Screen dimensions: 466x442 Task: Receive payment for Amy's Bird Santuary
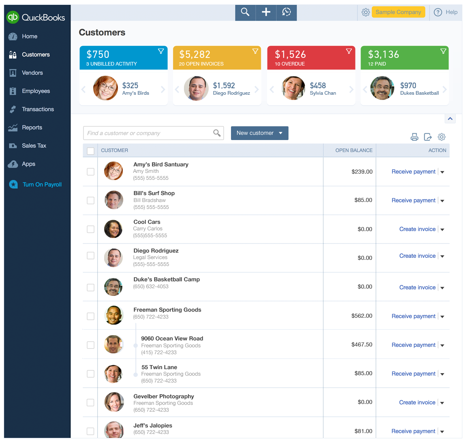point(413,172)
